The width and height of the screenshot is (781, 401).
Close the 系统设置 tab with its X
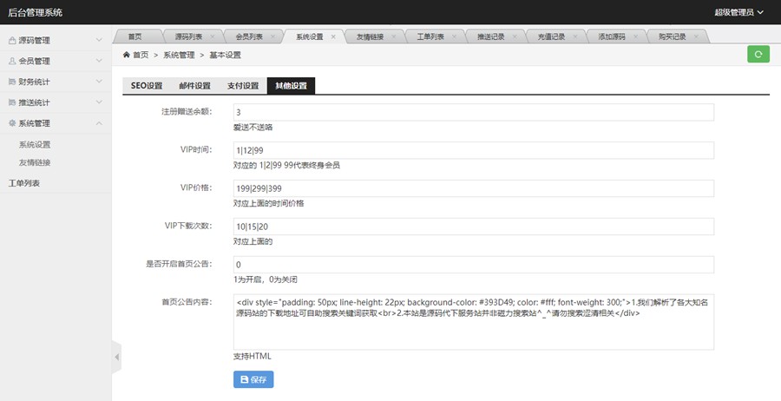click(333, 36)
